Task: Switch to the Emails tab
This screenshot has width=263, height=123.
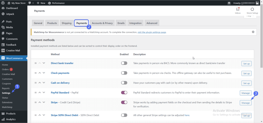Action: [121, 23]
